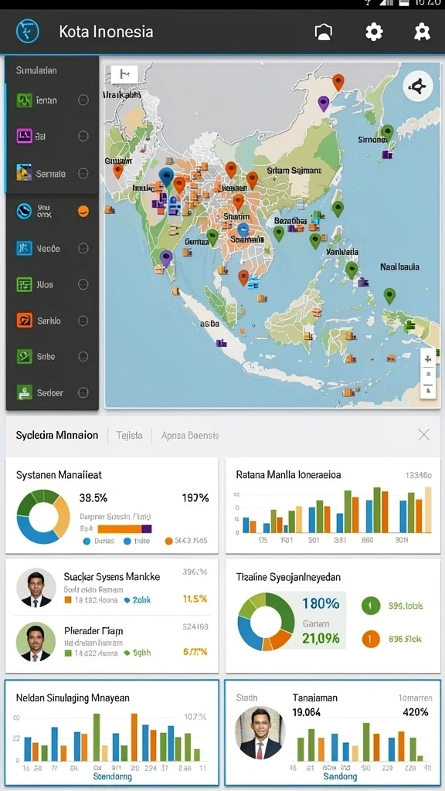Toggle the Jlios layer radio

83,284
